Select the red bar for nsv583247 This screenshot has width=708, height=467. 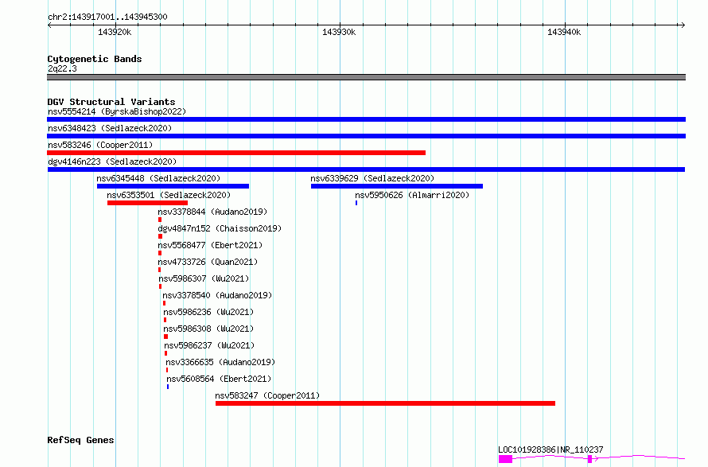[x=385, y=403]
